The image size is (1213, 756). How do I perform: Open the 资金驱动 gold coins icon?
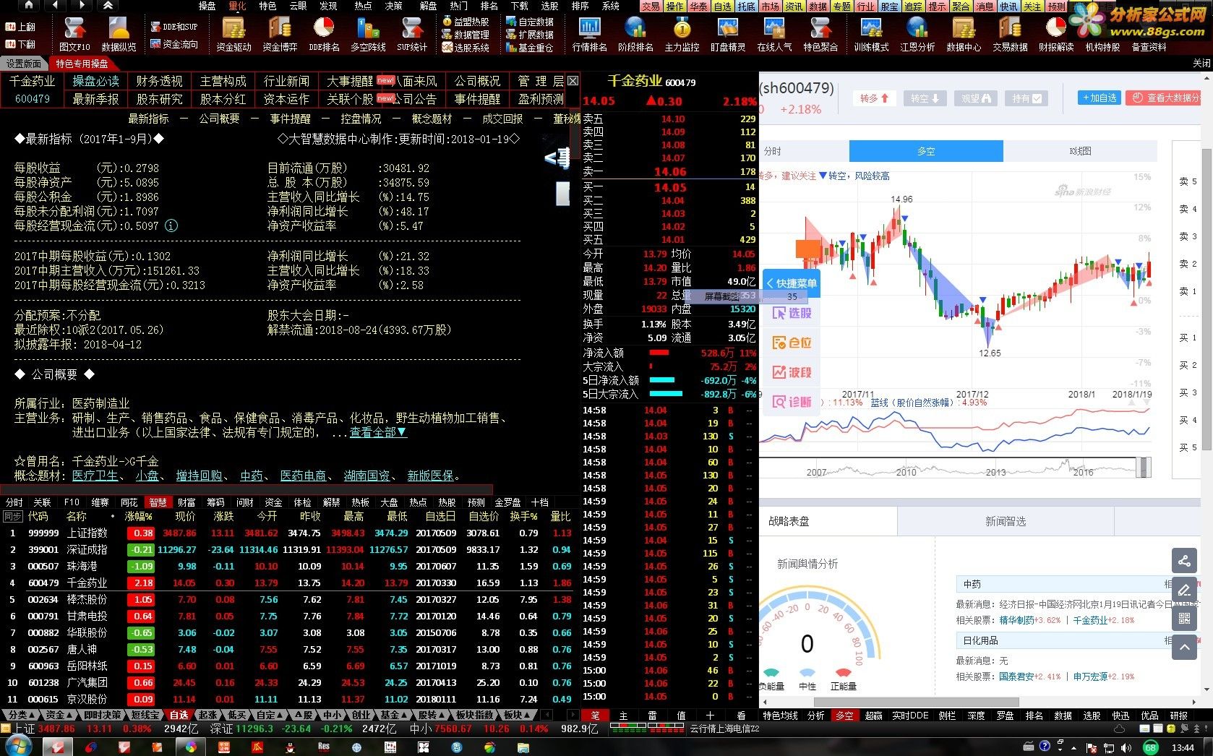click(233, 33)
